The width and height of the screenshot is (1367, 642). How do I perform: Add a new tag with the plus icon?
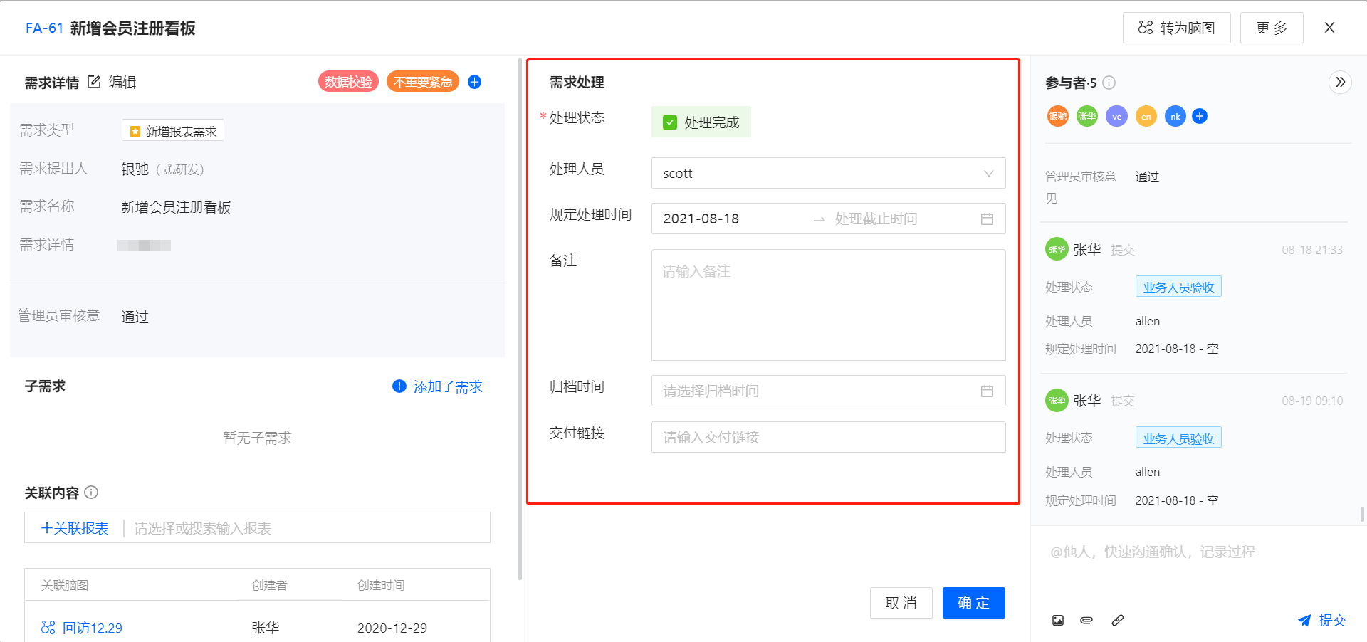474,82
